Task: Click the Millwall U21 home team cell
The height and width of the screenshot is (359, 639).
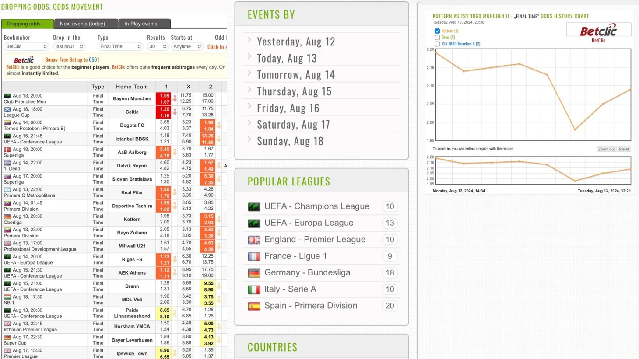Action: 132,246
